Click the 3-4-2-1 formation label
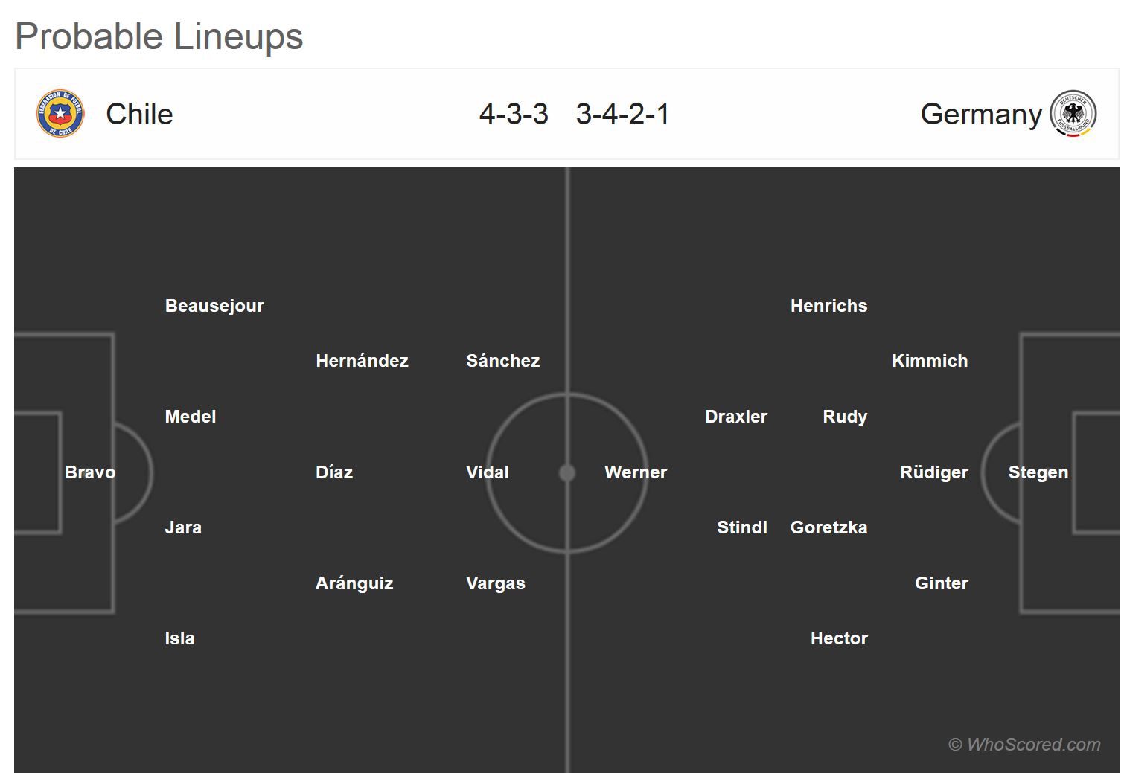 click(x=623, y=114)
